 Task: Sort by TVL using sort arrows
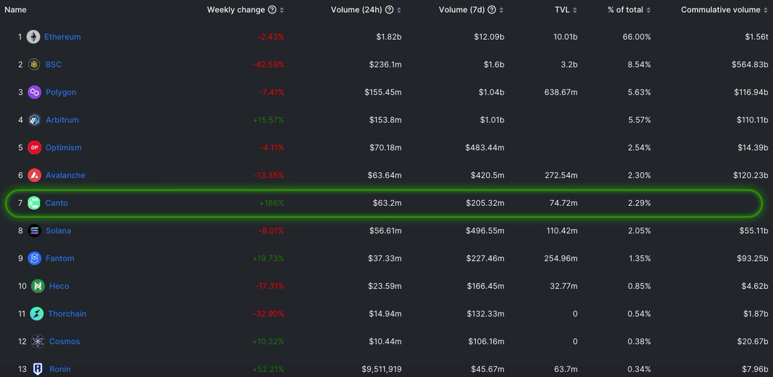[x=575, y=10]
